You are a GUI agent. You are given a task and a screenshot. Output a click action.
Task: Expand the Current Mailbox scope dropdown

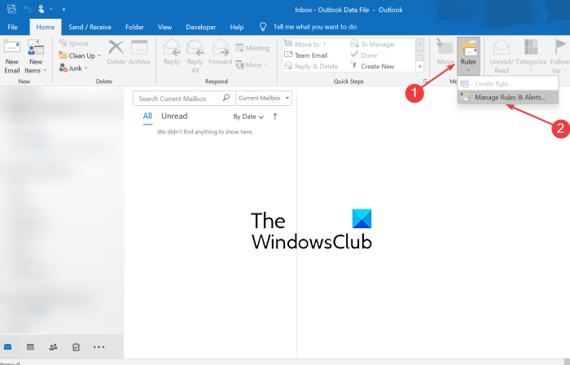[263, 99]
